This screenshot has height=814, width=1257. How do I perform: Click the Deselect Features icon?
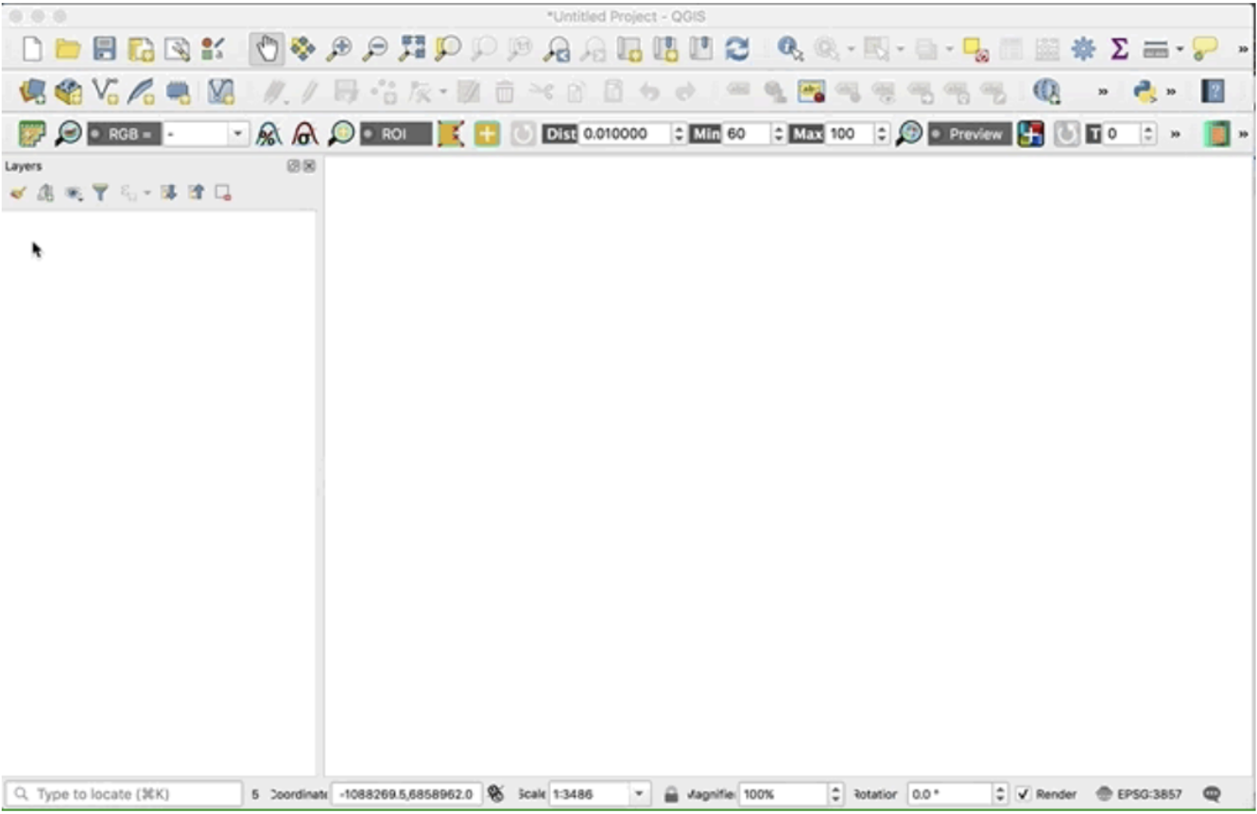pyautogui.click(x=976, y=49)
